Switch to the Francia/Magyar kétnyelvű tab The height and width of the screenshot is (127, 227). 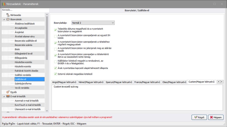[147, 82]
